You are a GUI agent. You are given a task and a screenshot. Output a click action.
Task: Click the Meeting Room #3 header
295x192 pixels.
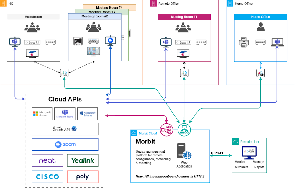[x=102, y=11]
